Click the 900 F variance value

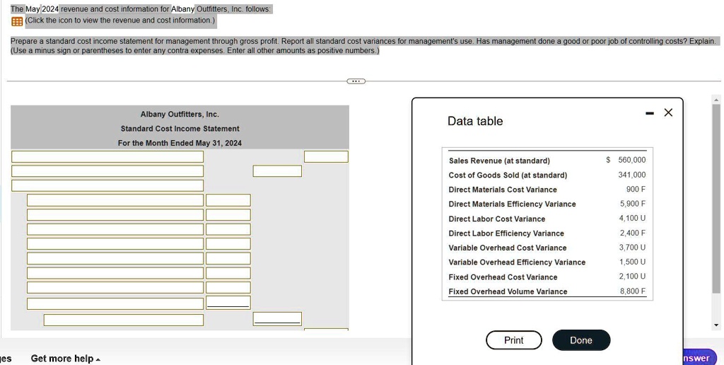tap(636, 190)
